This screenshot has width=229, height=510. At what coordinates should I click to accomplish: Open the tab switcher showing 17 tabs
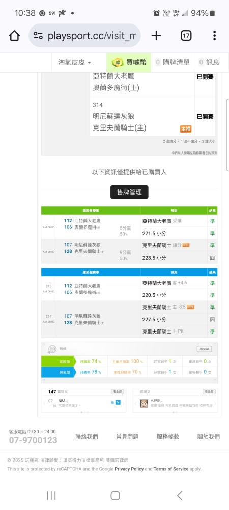pos(186,36)
